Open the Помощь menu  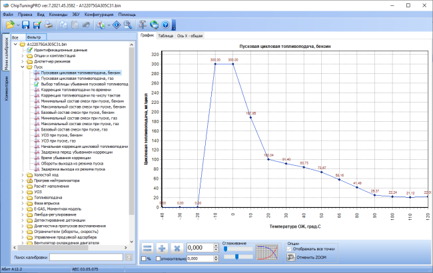(127, 15)
